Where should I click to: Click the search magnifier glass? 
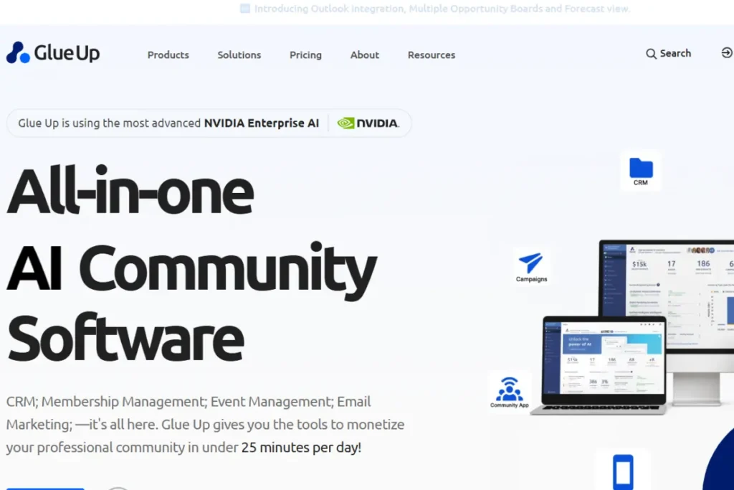(651, 53)
